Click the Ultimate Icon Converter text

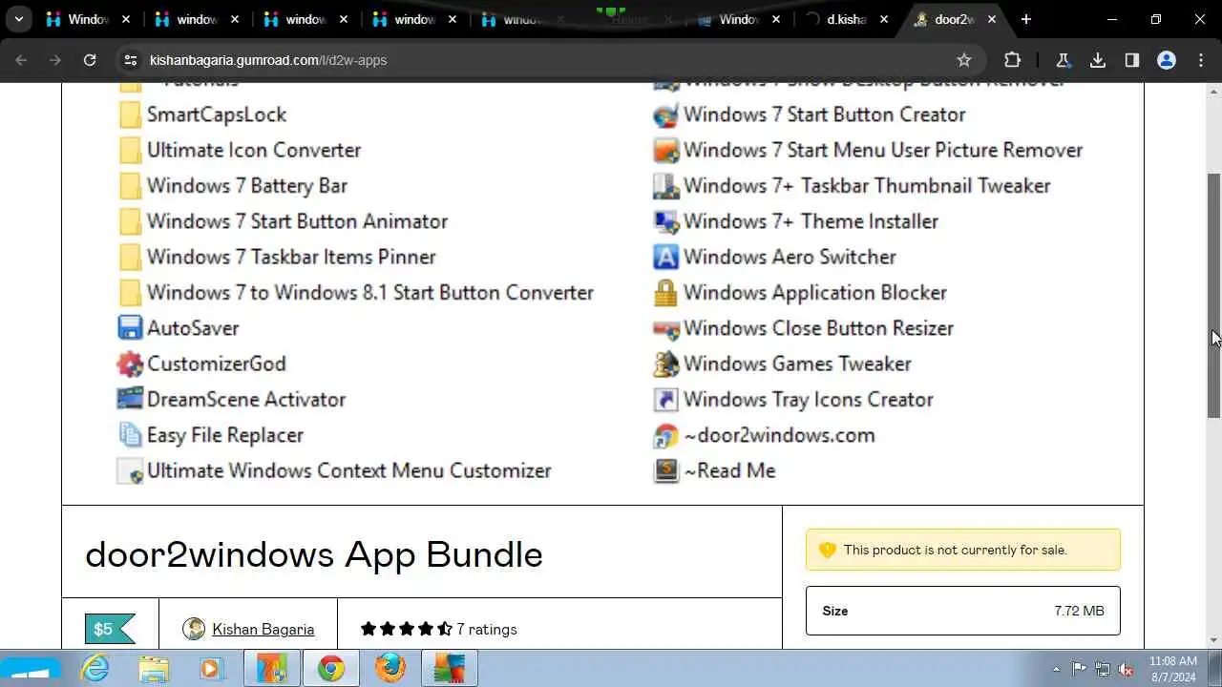coord(254,150)
